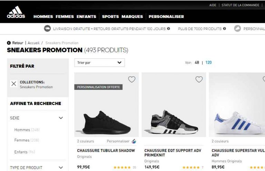
Task: Filter by Femmes gender option
Action: [22, 140]
